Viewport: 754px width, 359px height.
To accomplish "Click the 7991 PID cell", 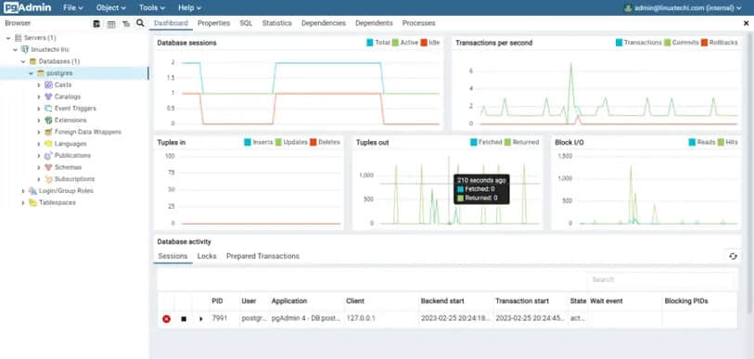I will tap(224, 318).
